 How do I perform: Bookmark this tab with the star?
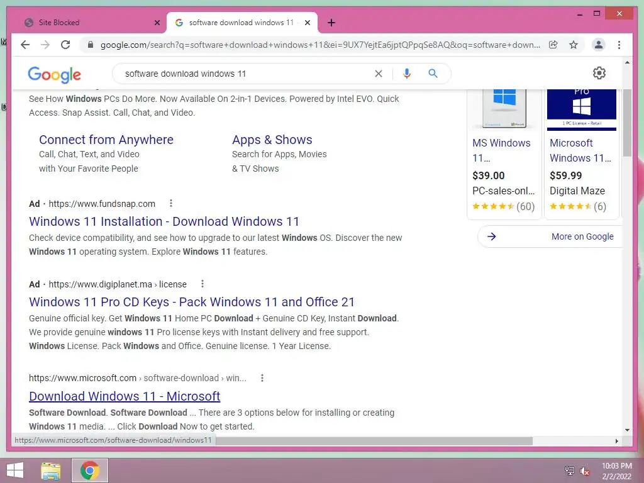tap(574, 45)
